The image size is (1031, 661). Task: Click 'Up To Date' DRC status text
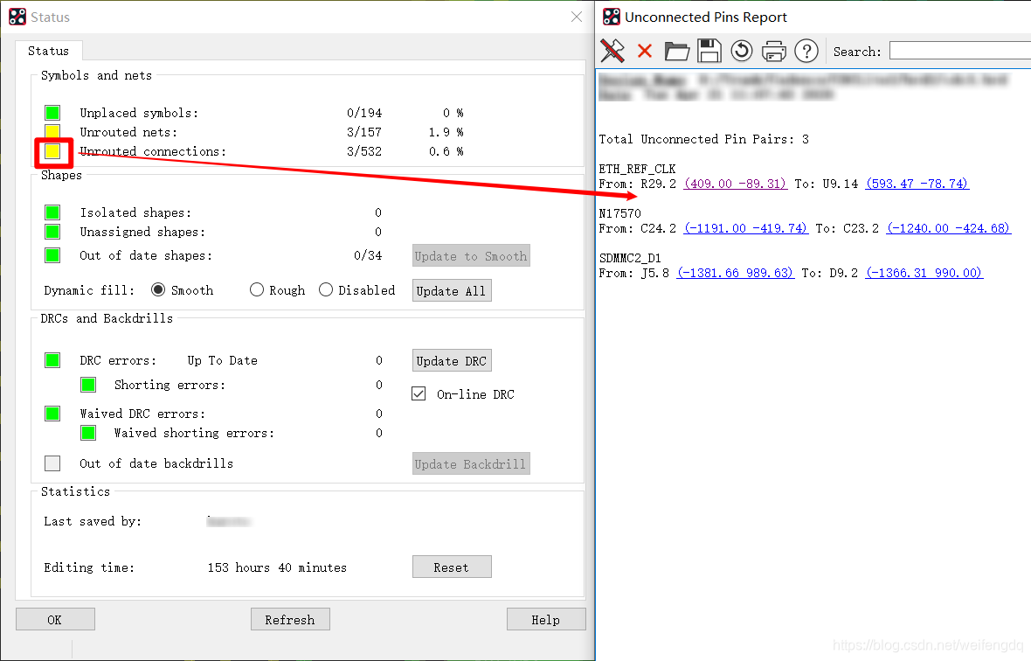pyautogui.click(x=222, y=360)
